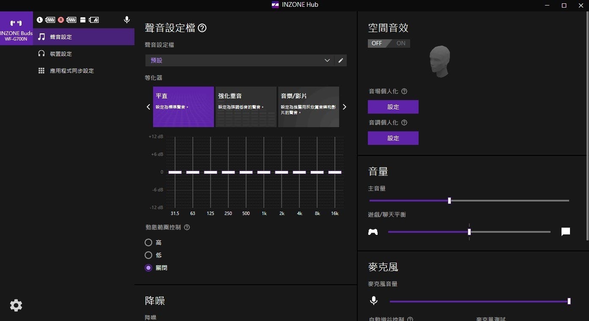Click the microphone status icon in header

coord(126,20)
